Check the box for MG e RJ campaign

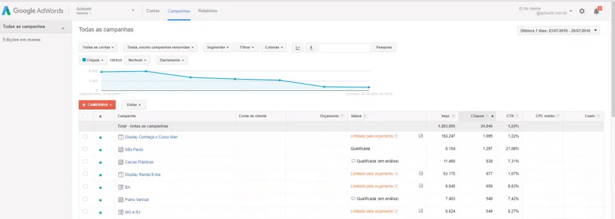tap(85, 212)
